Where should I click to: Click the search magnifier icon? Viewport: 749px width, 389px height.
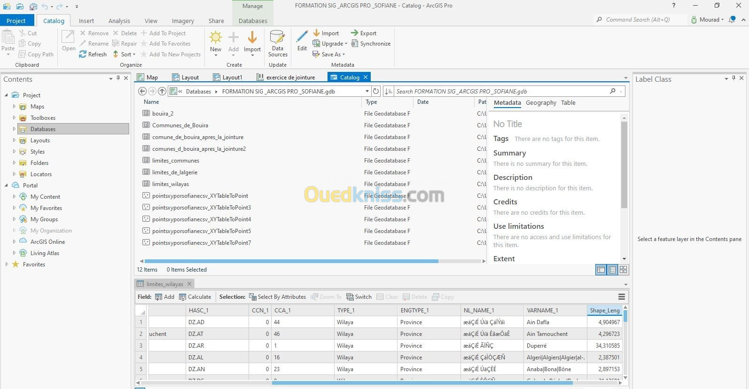[x=612, y=91]
